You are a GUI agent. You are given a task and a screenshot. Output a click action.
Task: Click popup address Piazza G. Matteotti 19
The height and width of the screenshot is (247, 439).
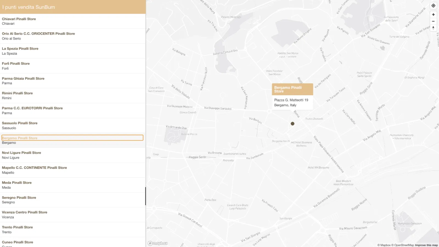[291, 100]
